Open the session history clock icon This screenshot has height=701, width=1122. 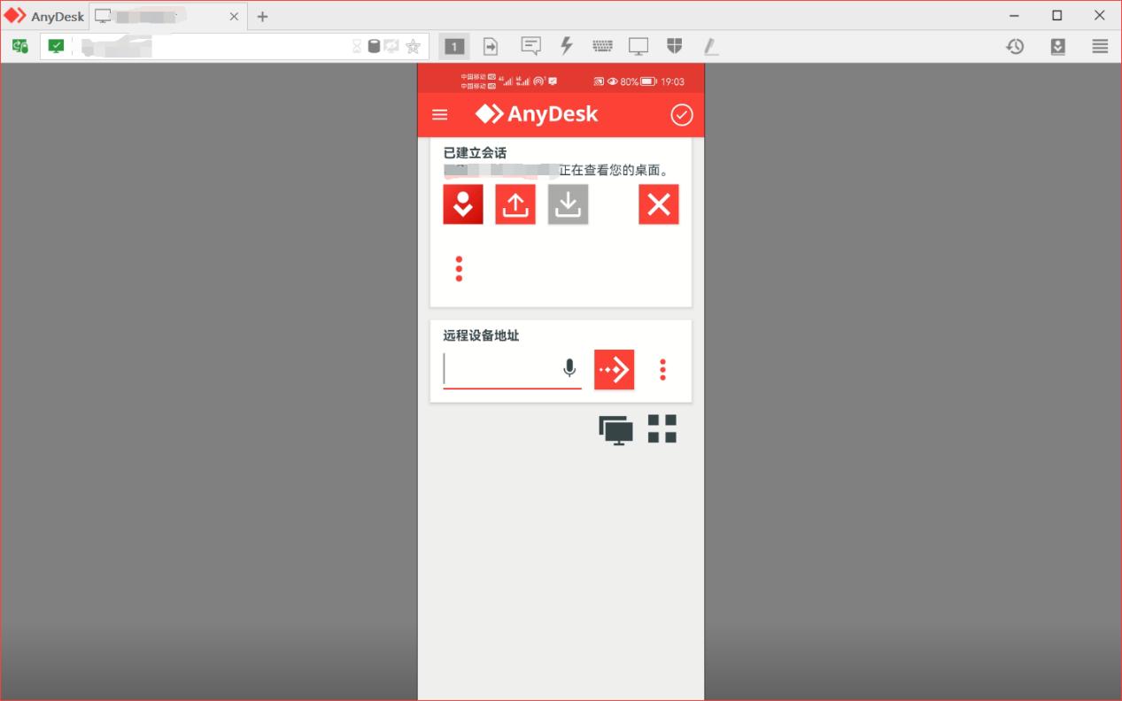pos(1015,47)
